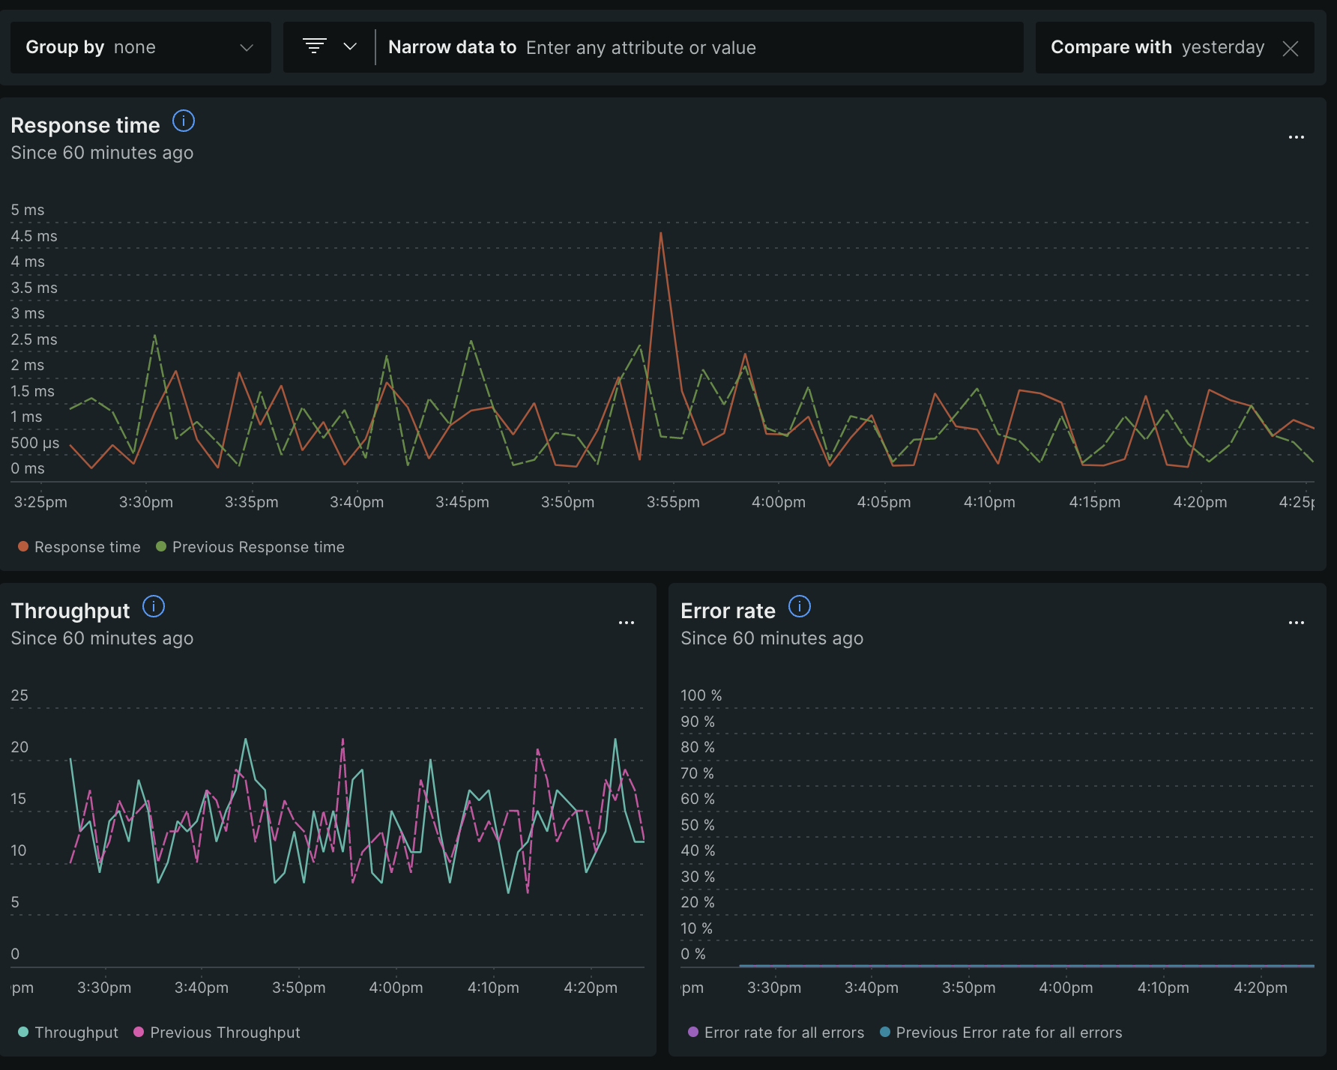The height and width of the screenshot is (1070, 1337).
Task: Expand the filter chevron next to filter icon
Action: (350, 46)
